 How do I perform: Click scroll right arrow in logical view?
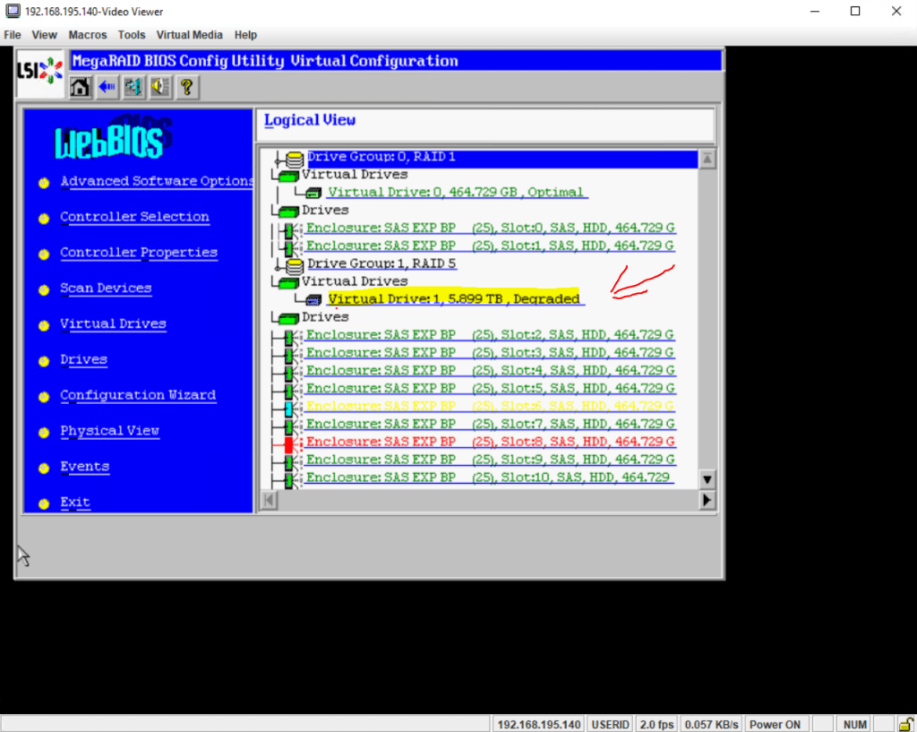[x=707, y=500]
